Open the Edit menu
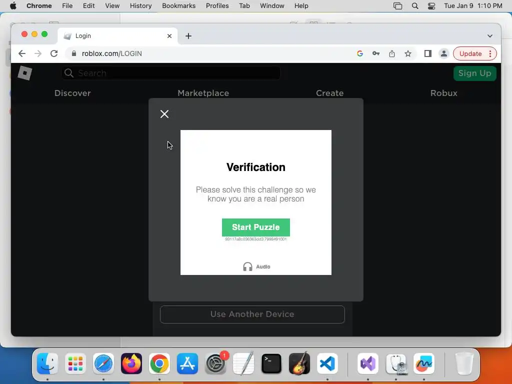The height and width of the screenshot is (384, 512). (x=88, y=6)
